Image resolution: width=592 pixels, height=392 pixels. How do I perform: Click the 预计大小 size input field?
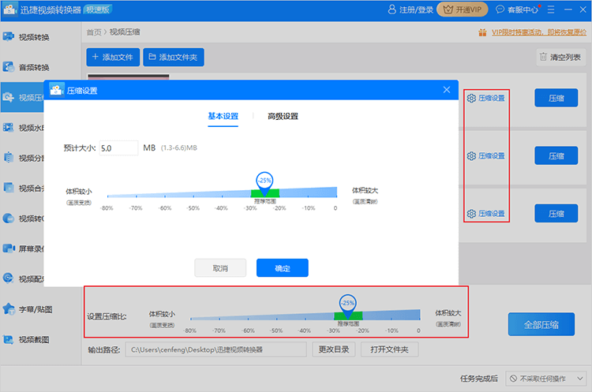coord(118,147)
